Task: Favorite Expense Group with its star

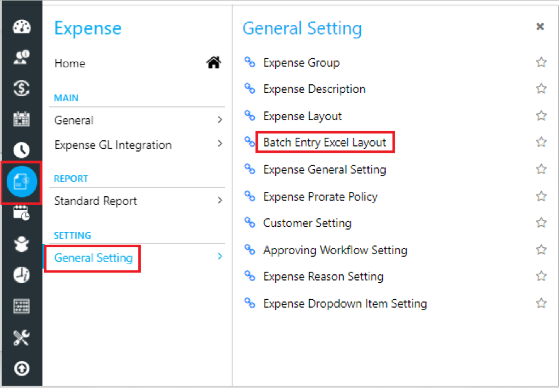Action: pyautogui.click(x=541, y=62)
